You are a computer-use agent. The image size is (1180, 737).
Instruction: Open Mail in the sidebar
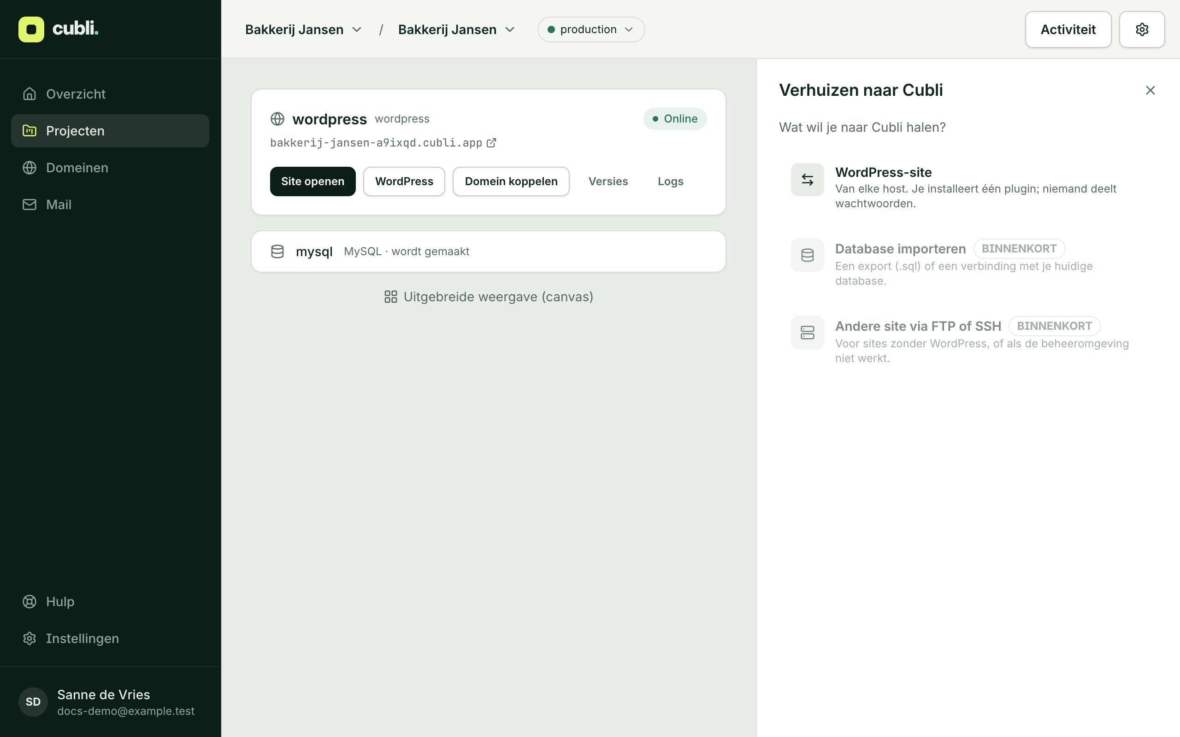click(x=110, y=204)
